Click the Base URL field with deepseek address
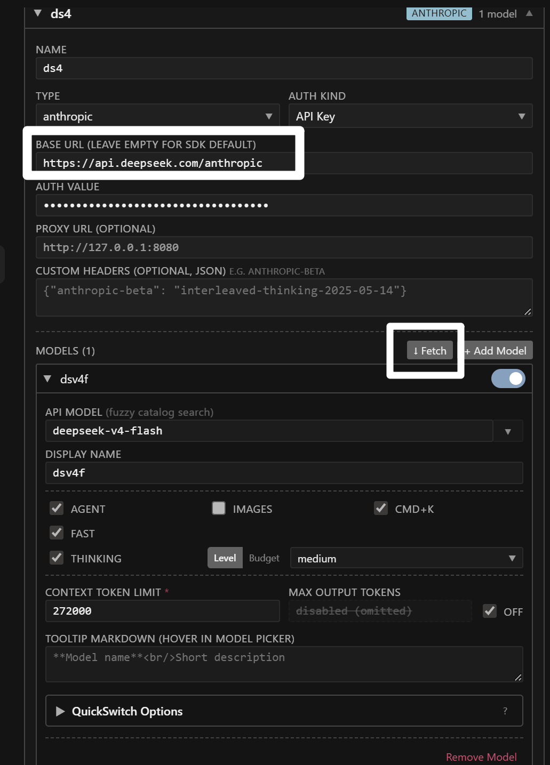Image resolution: width=550 pixels, height=765 pixels. click(284, 163)
